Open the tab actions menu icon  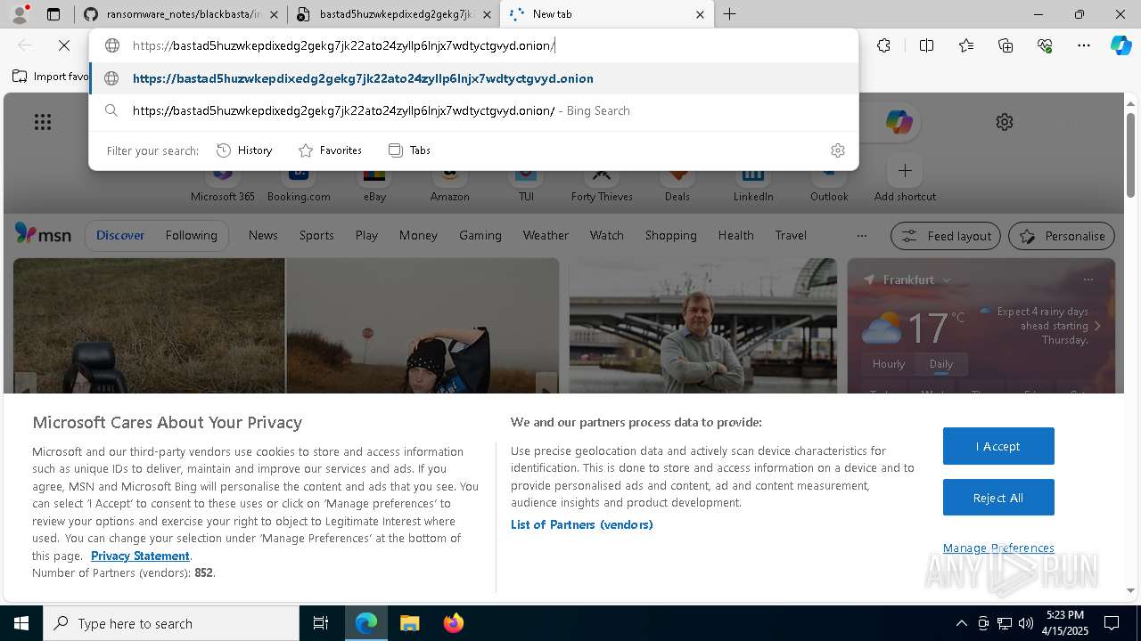pos(53,14)
